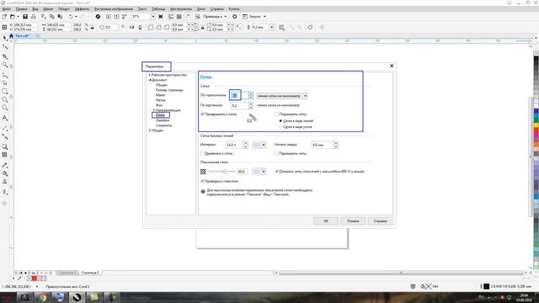Image resolution: width=539 pixels, height=303 pixels.
Task: Select 'Сетка в виде линий' radio button
Action: click(x=280, y=121)
